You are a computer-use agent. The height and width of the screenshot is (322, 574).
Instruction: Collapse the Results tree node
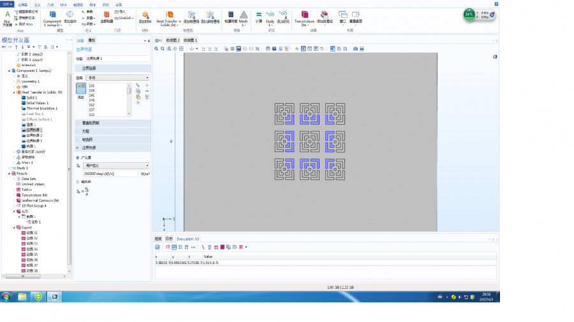pos(10,173)
